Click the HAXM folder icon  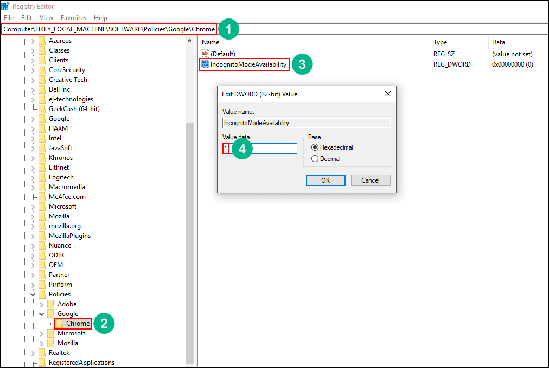[x=42, y=128]
